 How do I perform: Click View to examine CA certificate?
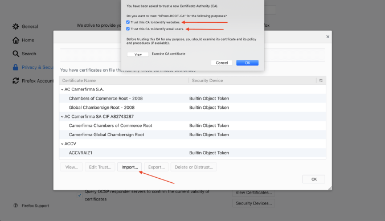click(x=138, y=54)
